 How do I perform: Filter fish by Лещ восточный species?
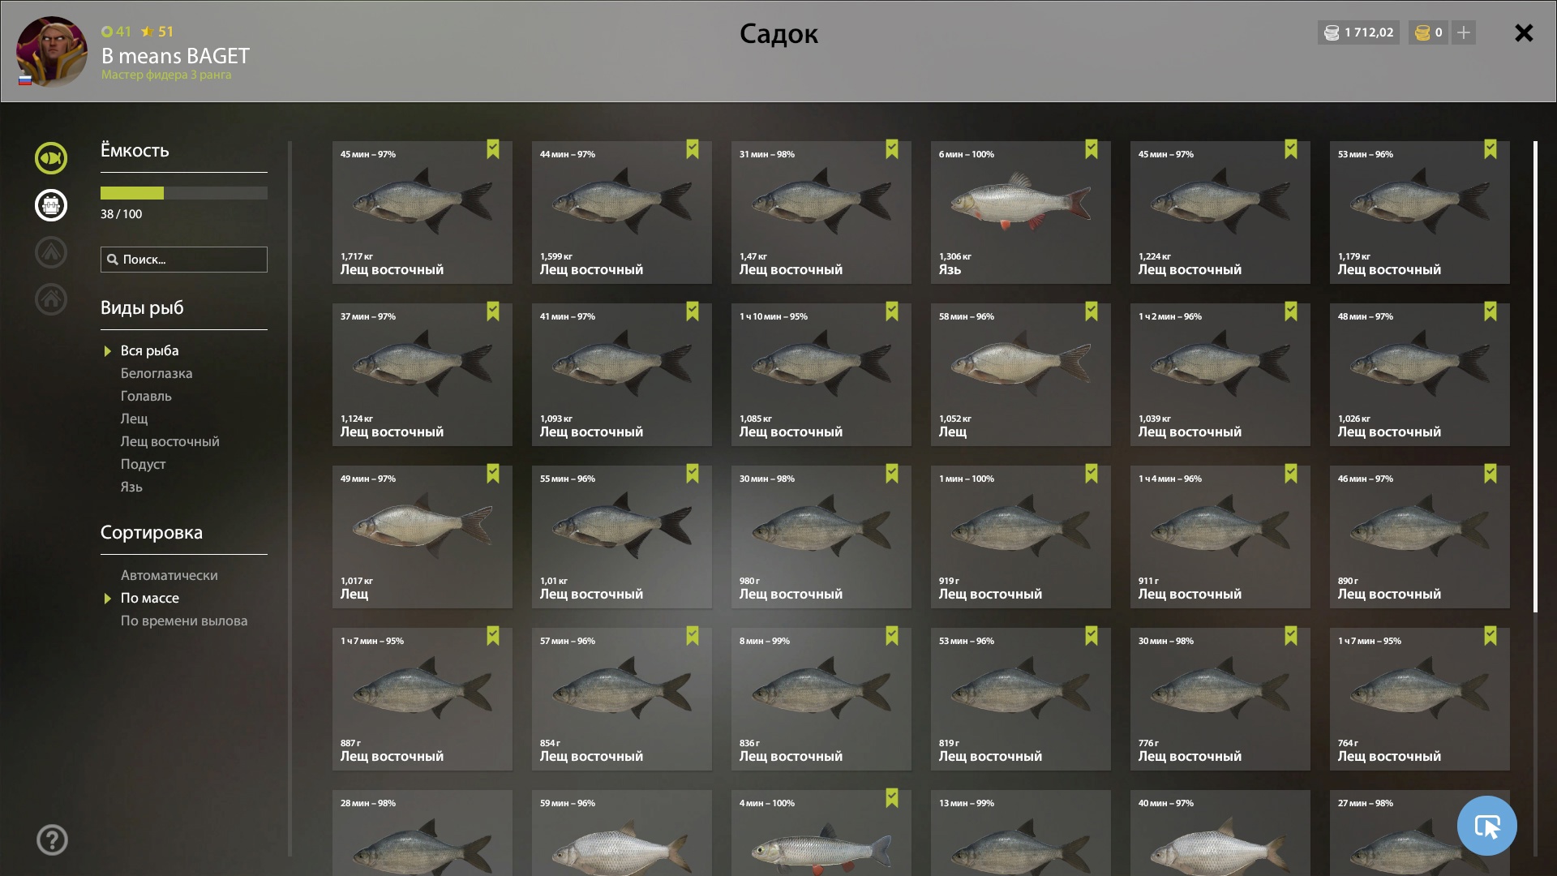[x=169, y=441]
